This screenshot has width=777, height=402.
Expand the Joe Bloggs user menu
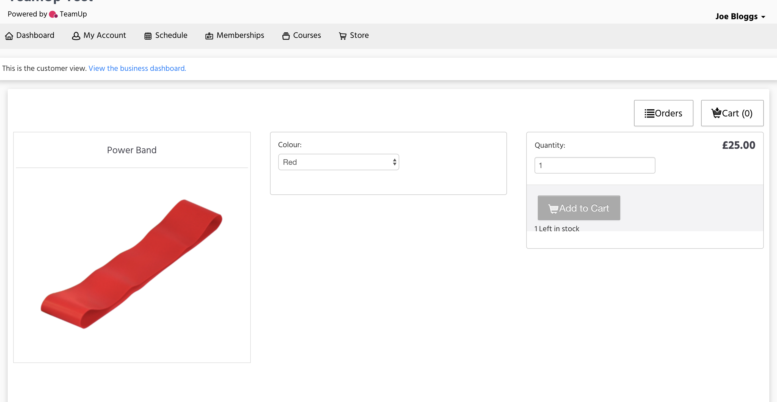(x=736, y=16)
